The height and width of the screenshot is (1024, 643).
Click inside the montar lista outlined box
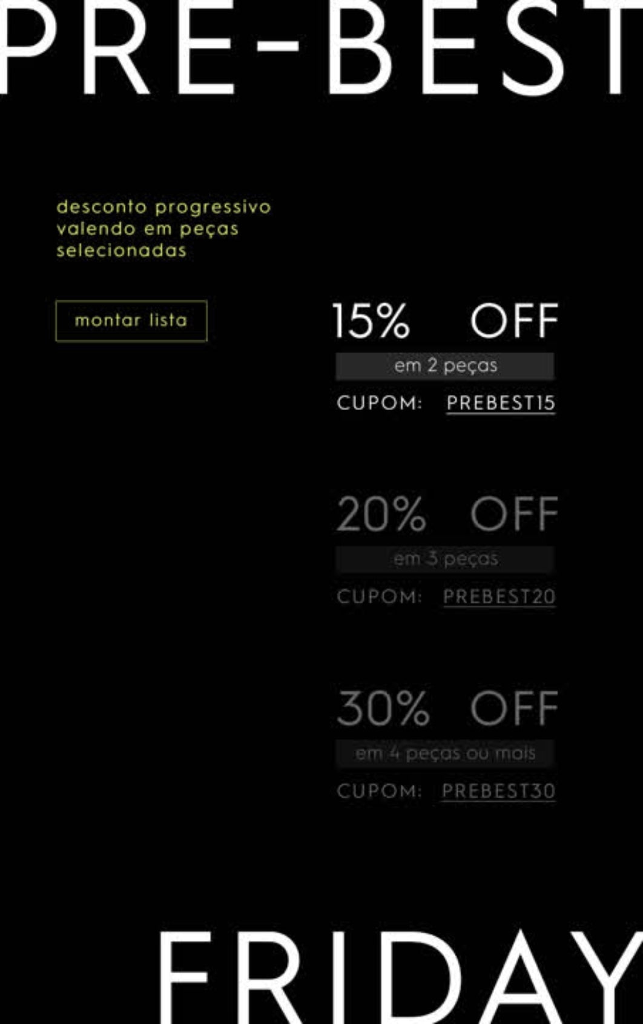[x=131, y=320]
